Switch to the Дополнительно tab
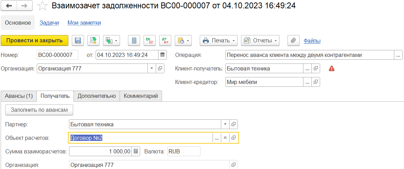This screenshot has height=169, width=404. coord(97,96)
